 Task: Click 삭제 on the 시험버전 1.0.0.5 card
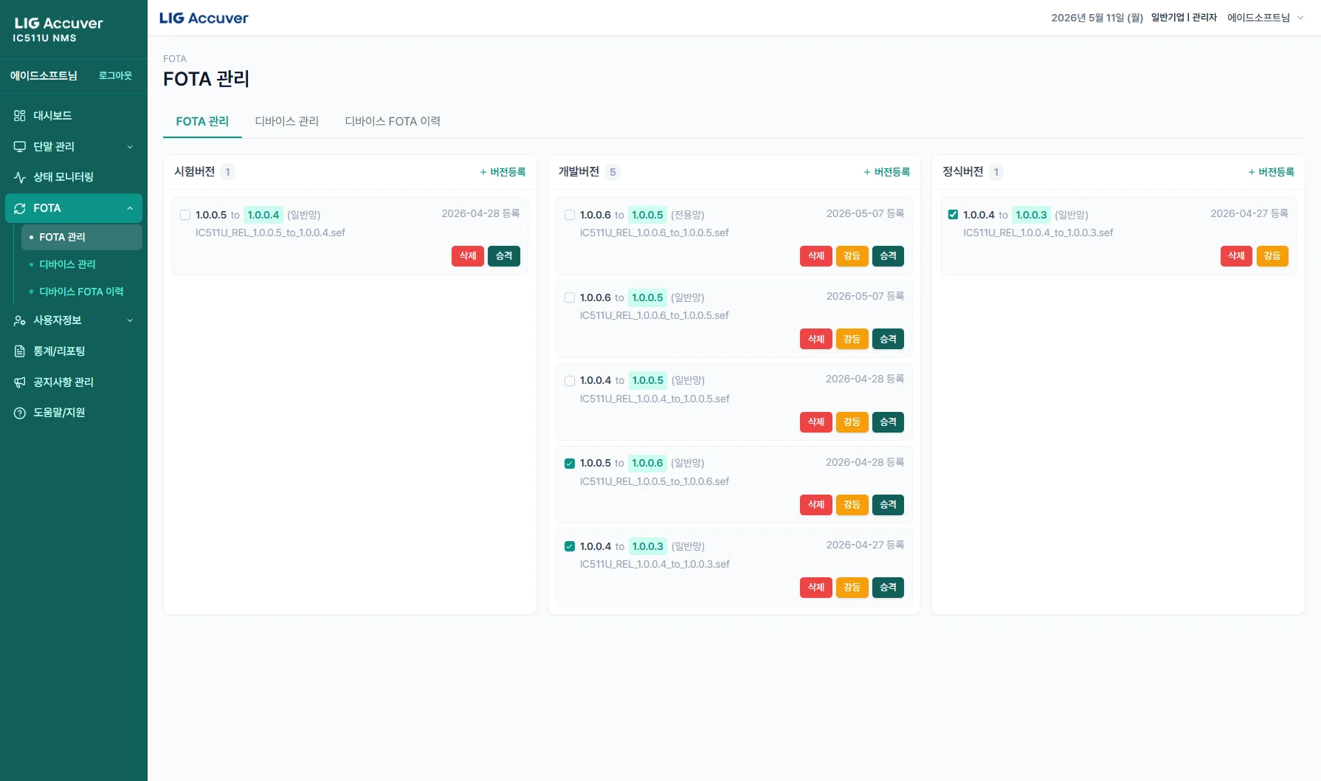[x=468, y=256]
